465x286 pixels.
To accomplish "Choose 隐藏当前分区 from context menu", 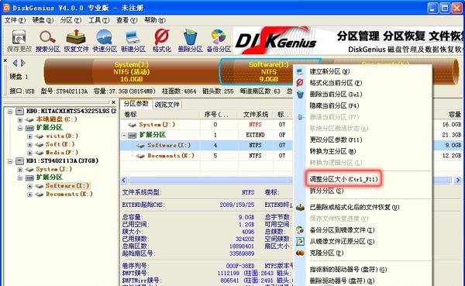I will click(334, 105).
